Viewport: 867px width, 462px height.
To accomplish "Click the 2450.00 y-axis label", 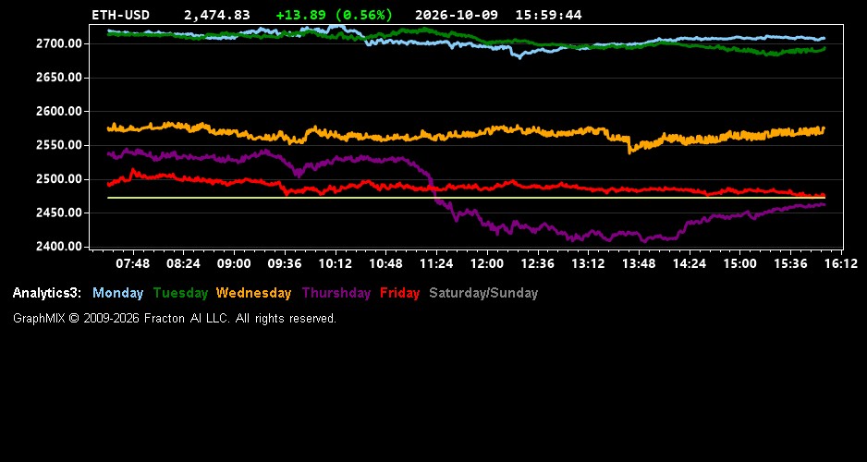I will tap(58, 213).
